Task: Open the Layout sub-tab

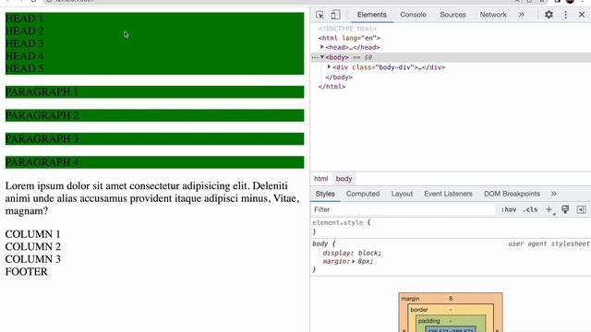Action: [x=402, y=194]
